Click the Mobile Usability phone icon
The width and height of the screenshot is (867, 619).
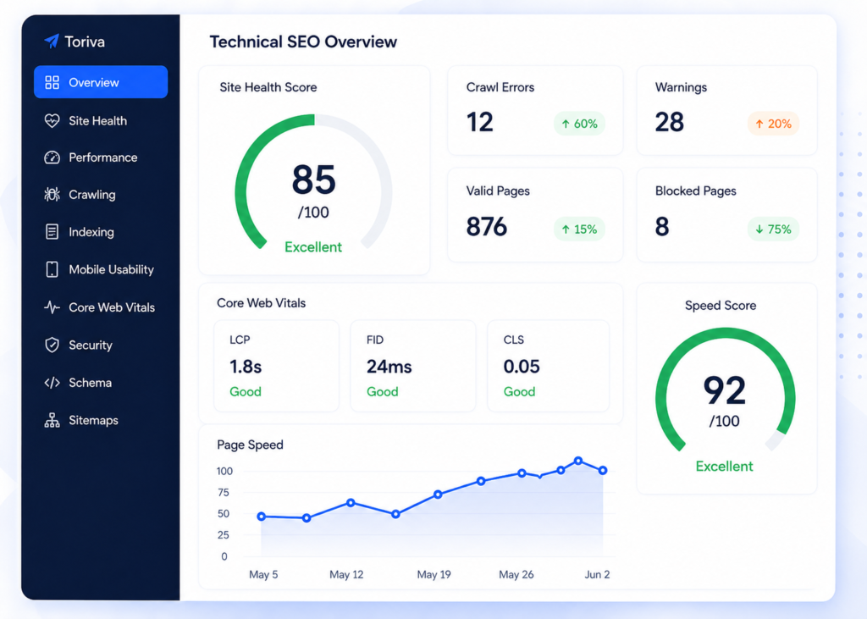click(52, 269)
